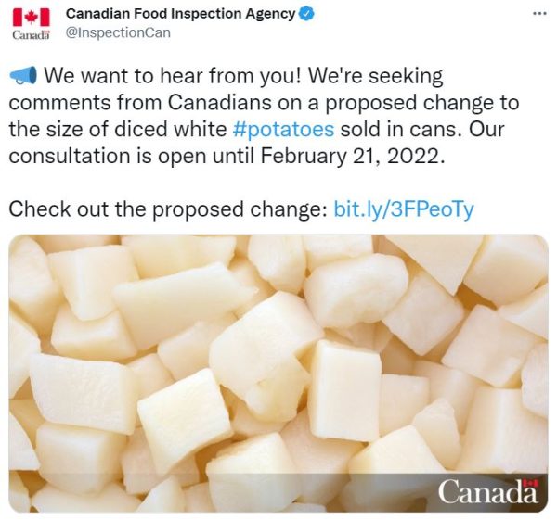Viewport: 557px width, 520px height.
Task: Click the @InspectionCan handle
Action: (119, 32)
